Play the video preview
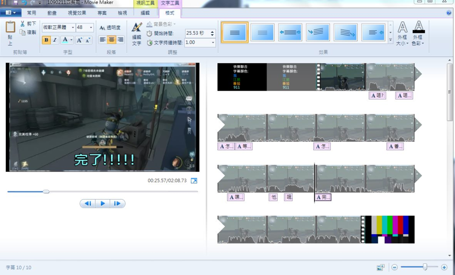The image size is (455, 275). (103, 203)
